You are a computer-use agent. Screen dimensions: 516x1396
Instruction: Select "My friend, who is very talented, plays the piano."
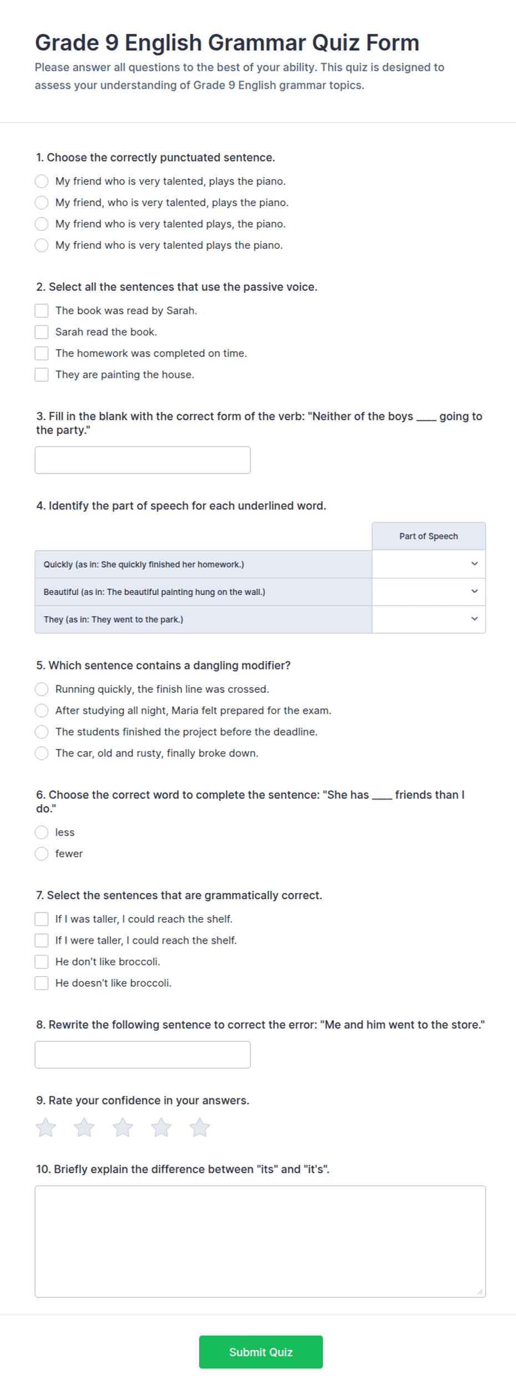pos(42,203)
